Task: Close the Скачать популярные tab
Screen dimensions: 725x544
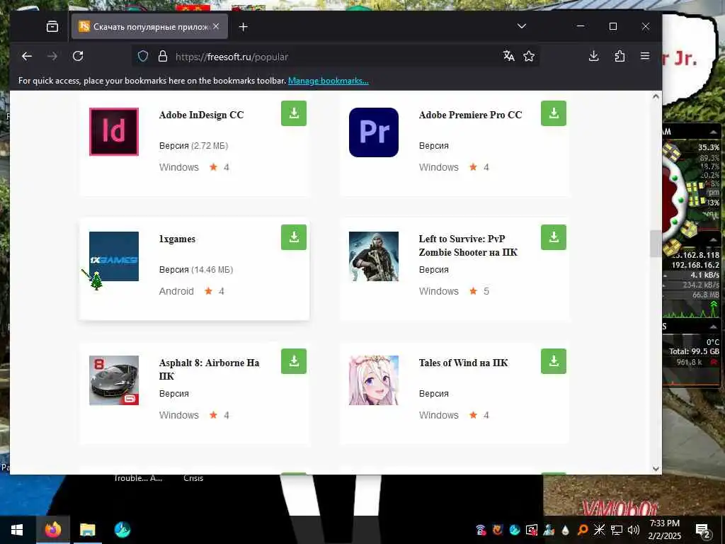Action: pos(216,26)
